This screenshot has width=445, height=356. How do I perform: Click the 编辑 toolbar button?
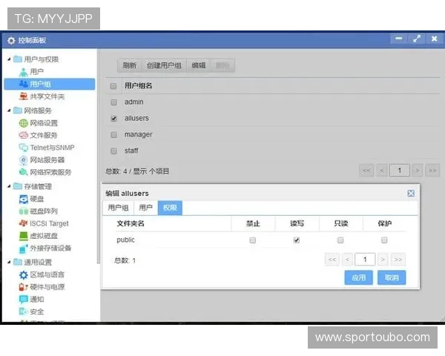(x=199, y=65)
